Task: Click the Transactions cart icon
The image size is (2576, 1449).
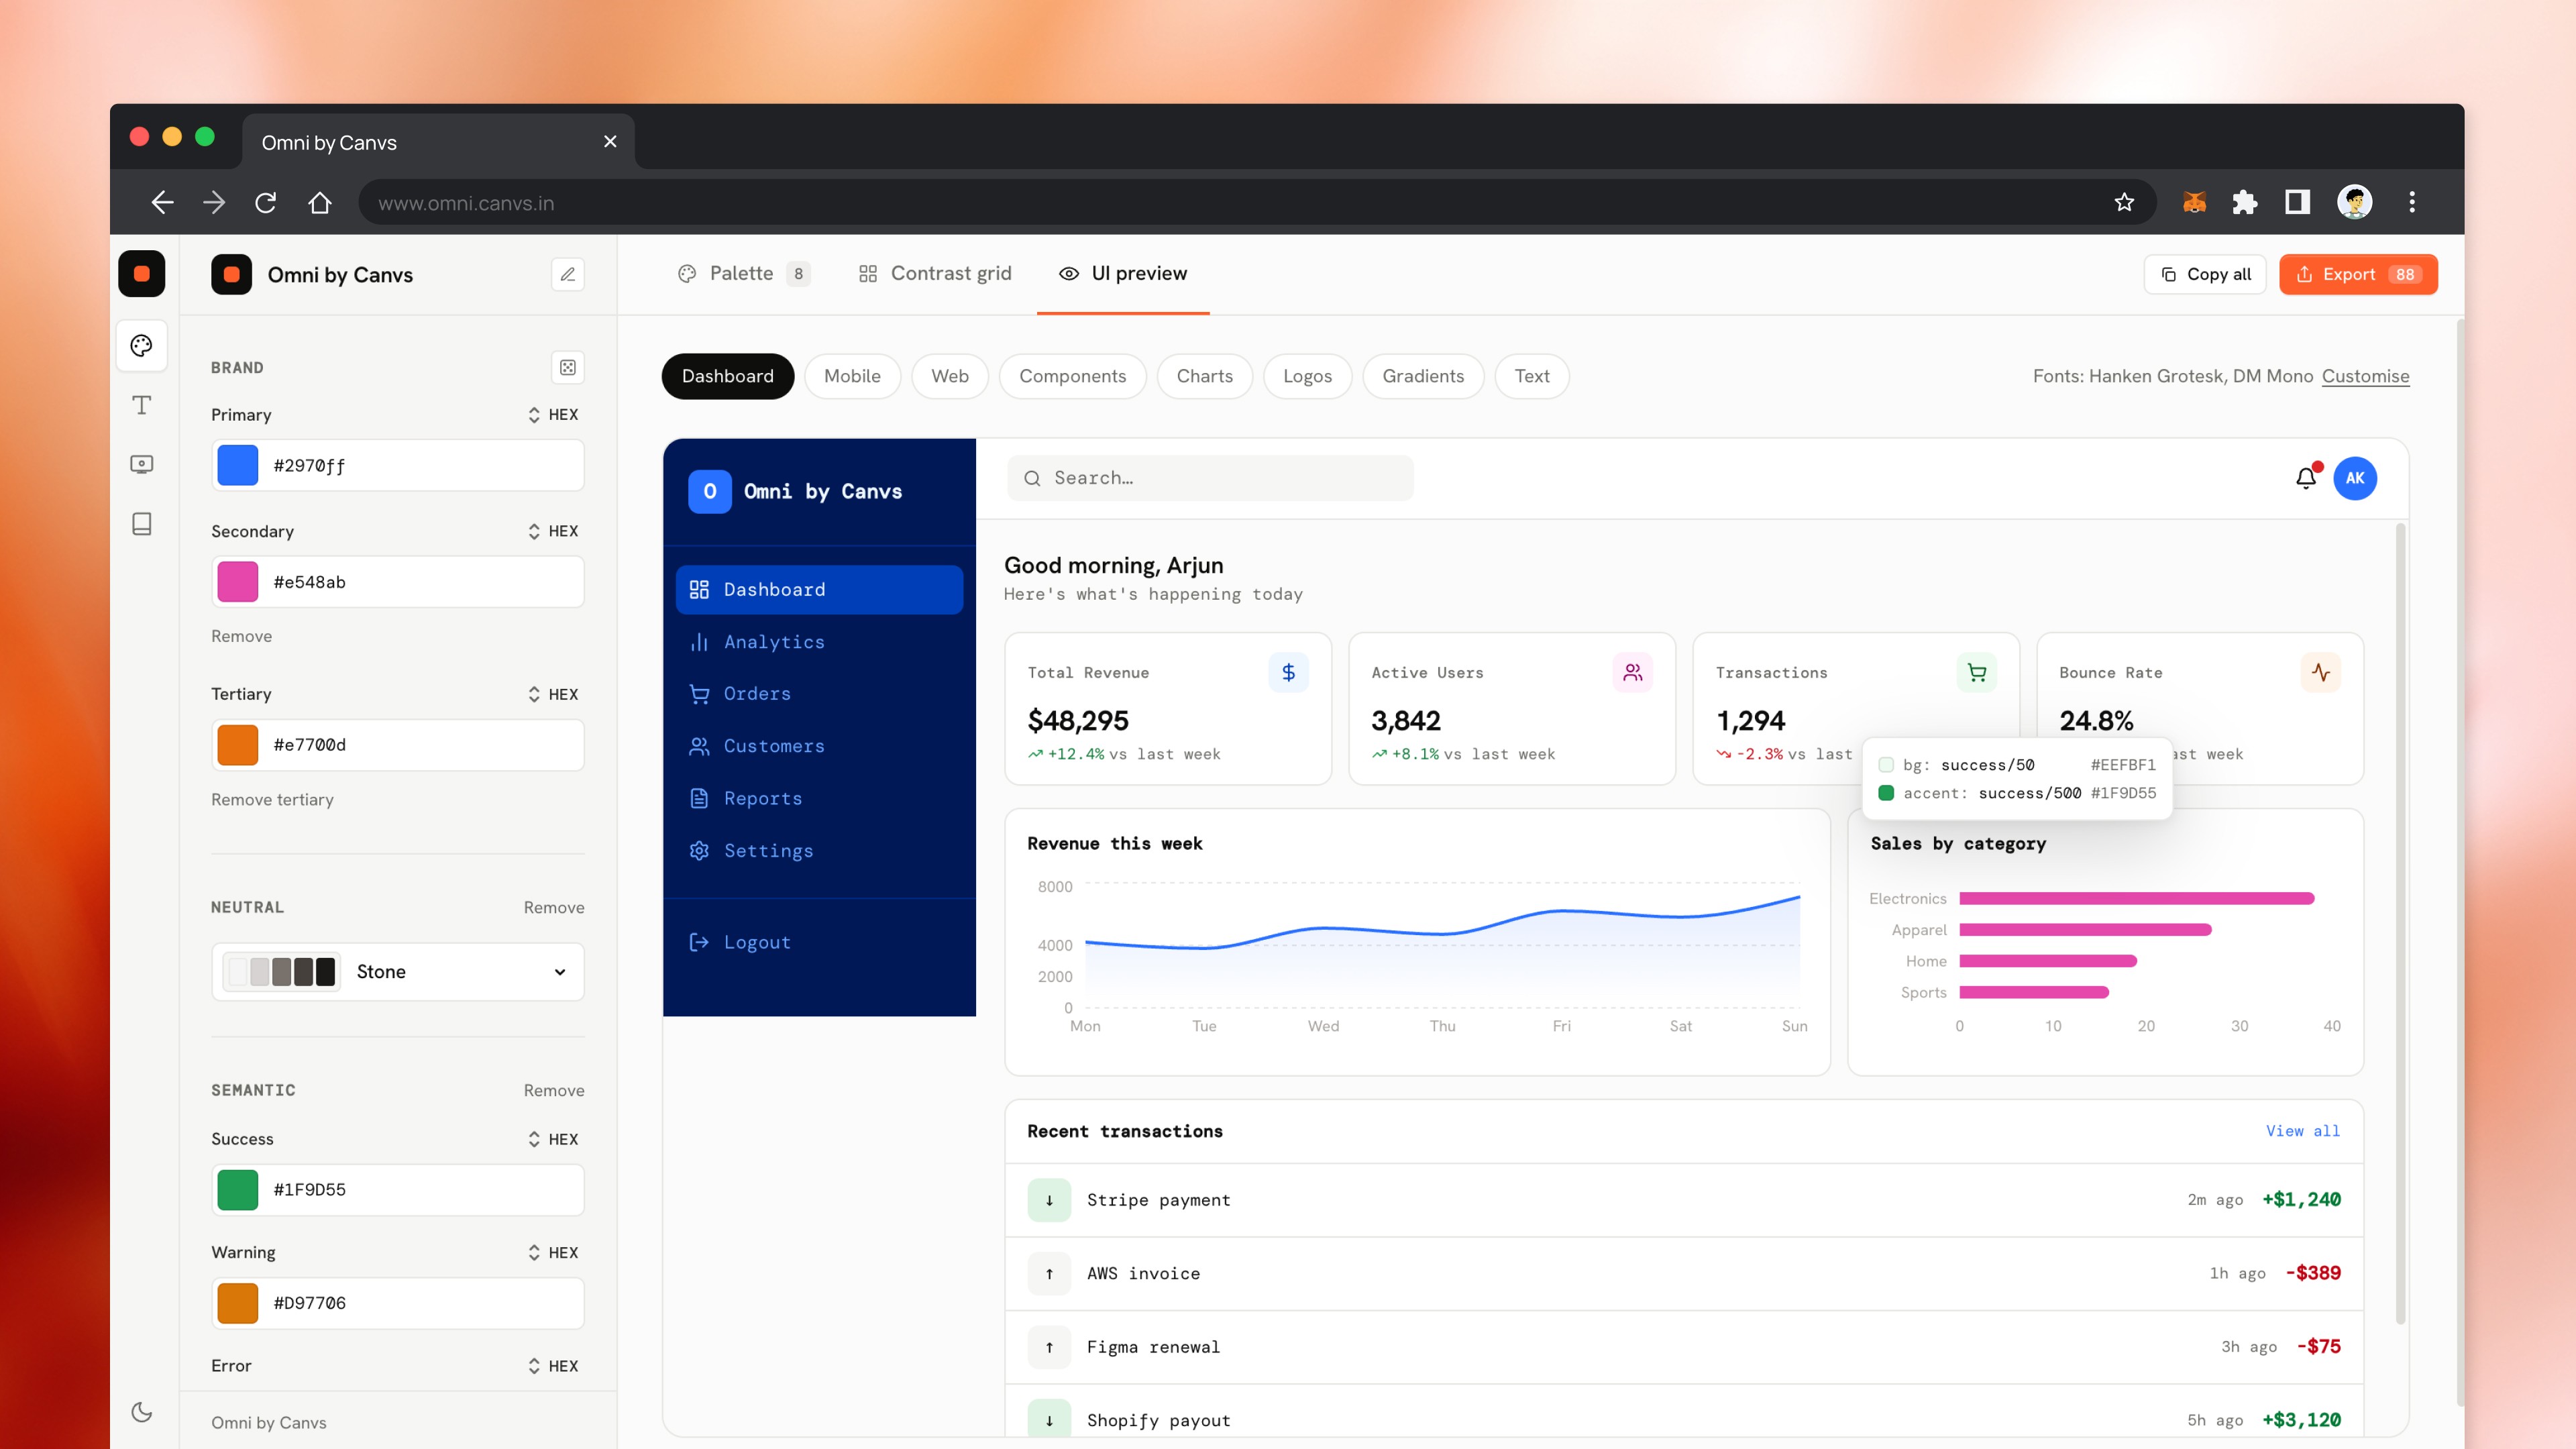Action: 1976,673
